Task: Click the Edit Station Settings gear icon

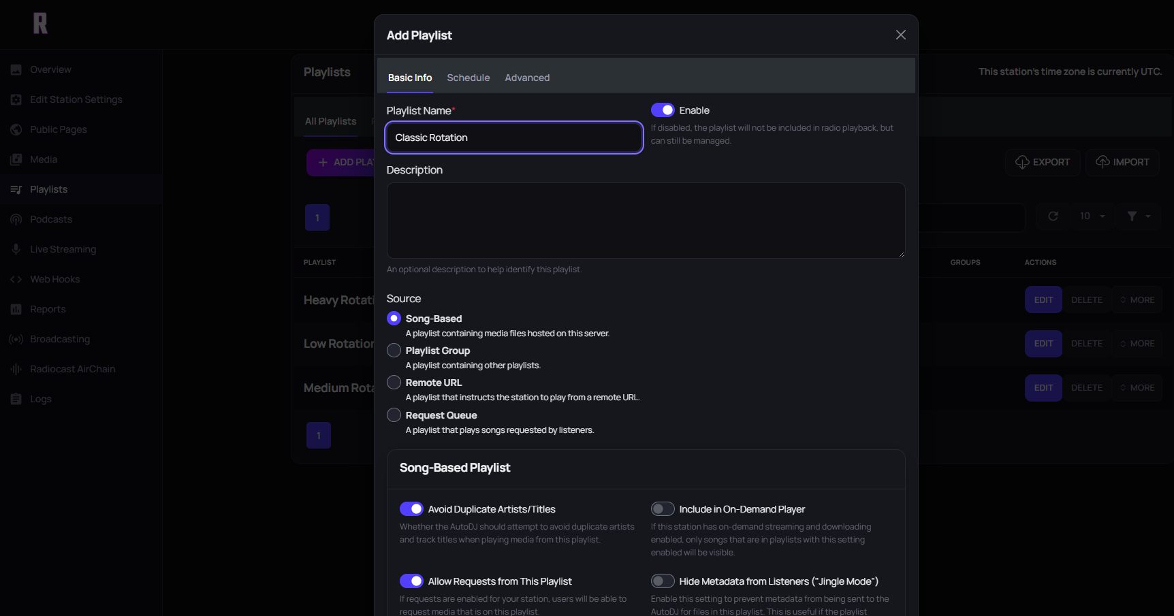Action: click(x=16, y=99)
